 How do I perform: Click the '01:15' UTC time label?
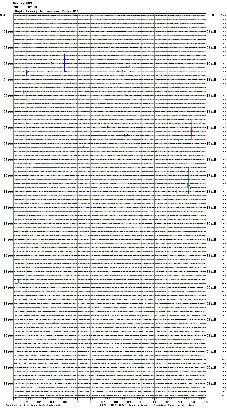211,304
